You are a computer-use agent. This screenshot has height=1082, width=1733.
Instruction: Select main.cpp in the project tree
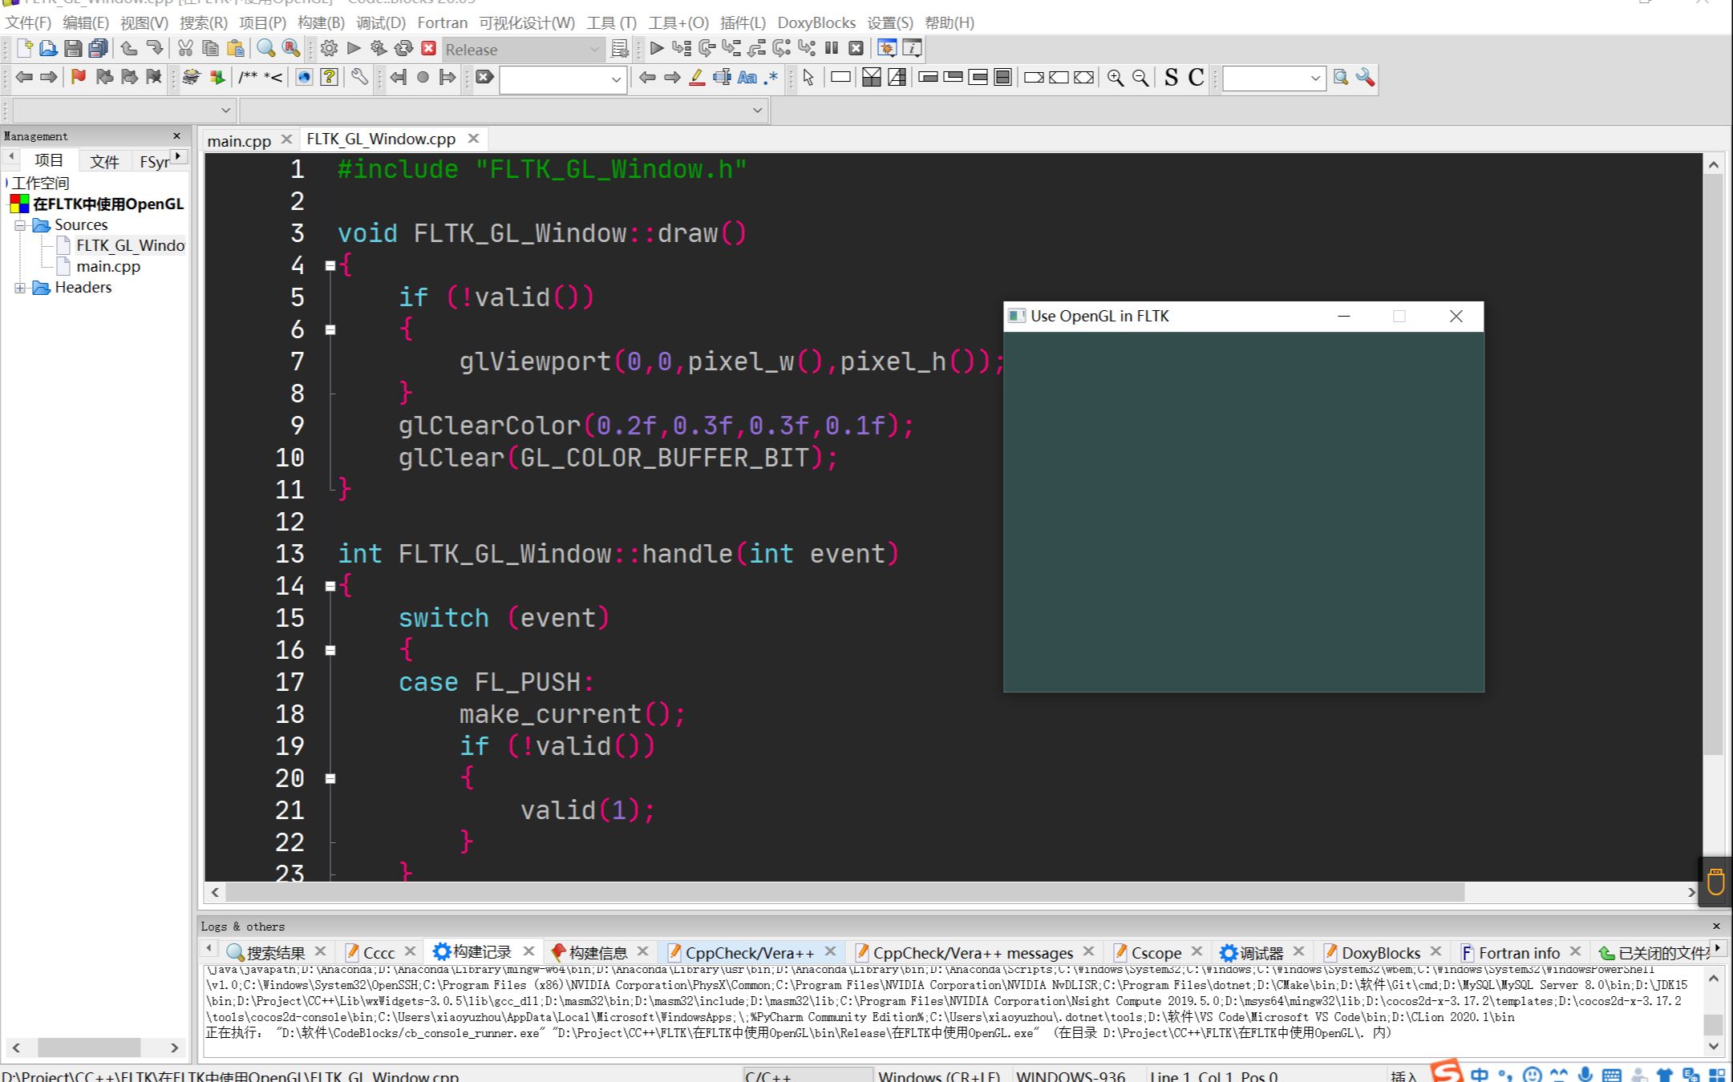tap(107, 266)
